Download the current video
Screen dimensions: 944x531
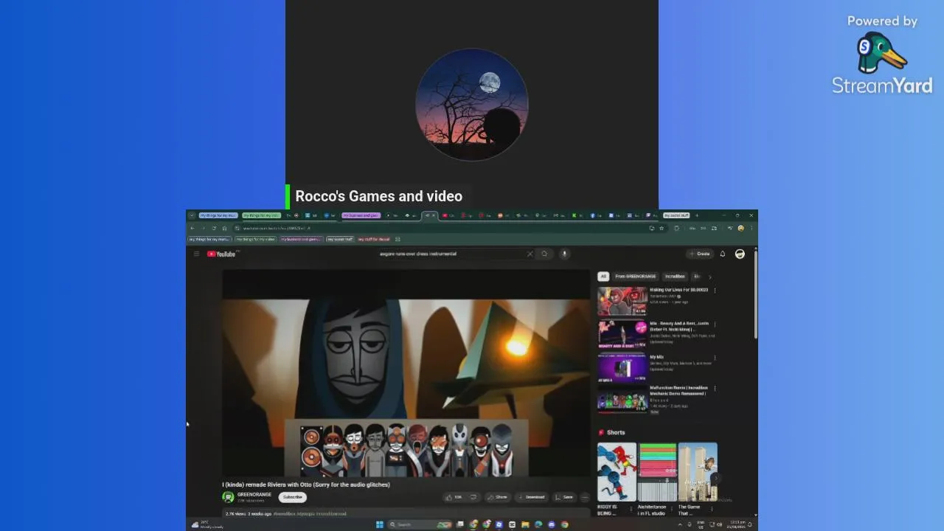(x=531, y=497)
